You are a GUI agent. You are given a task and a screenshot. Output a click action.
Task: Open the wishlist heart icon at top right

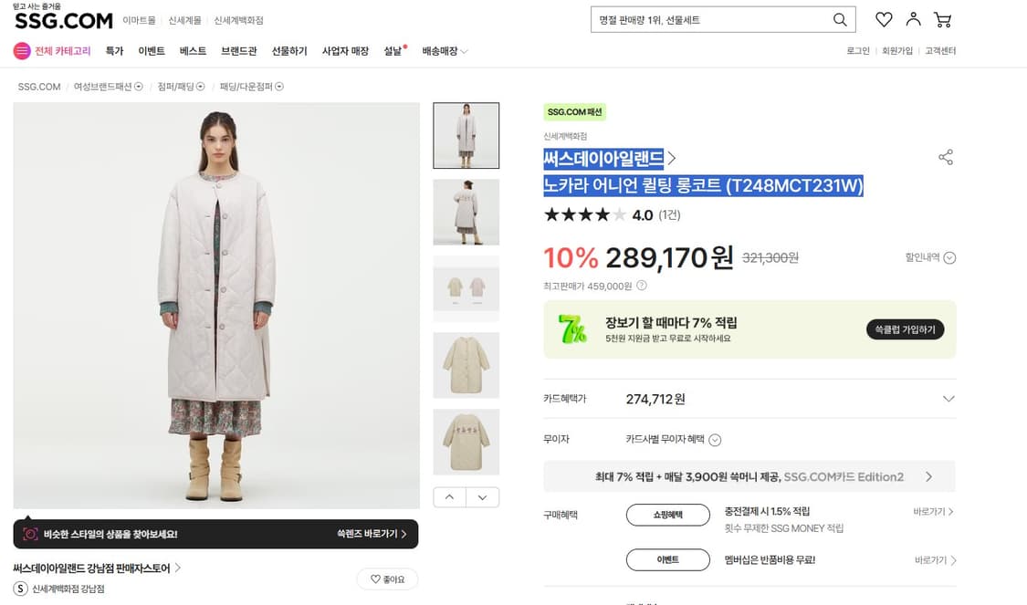(882, 18)
